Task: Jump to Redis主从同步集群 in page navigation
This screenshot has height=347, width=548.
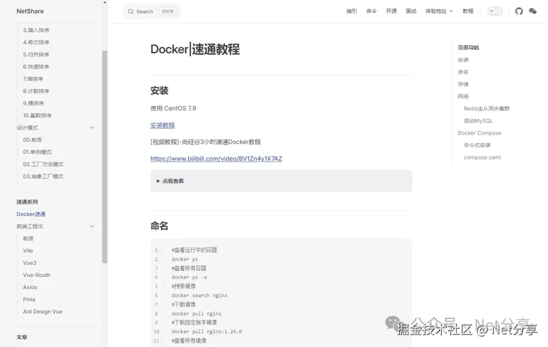Action: point(487,109)
